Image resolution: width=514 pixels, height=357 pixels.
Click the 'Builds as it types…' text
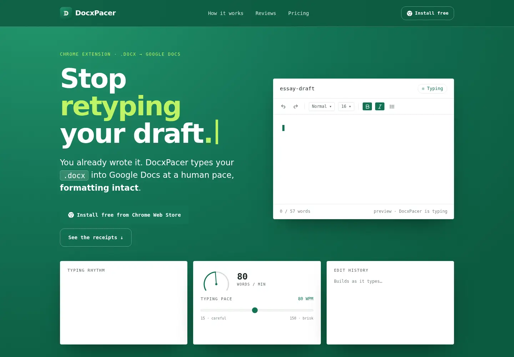pyautogui.click(x=358, y=281)
